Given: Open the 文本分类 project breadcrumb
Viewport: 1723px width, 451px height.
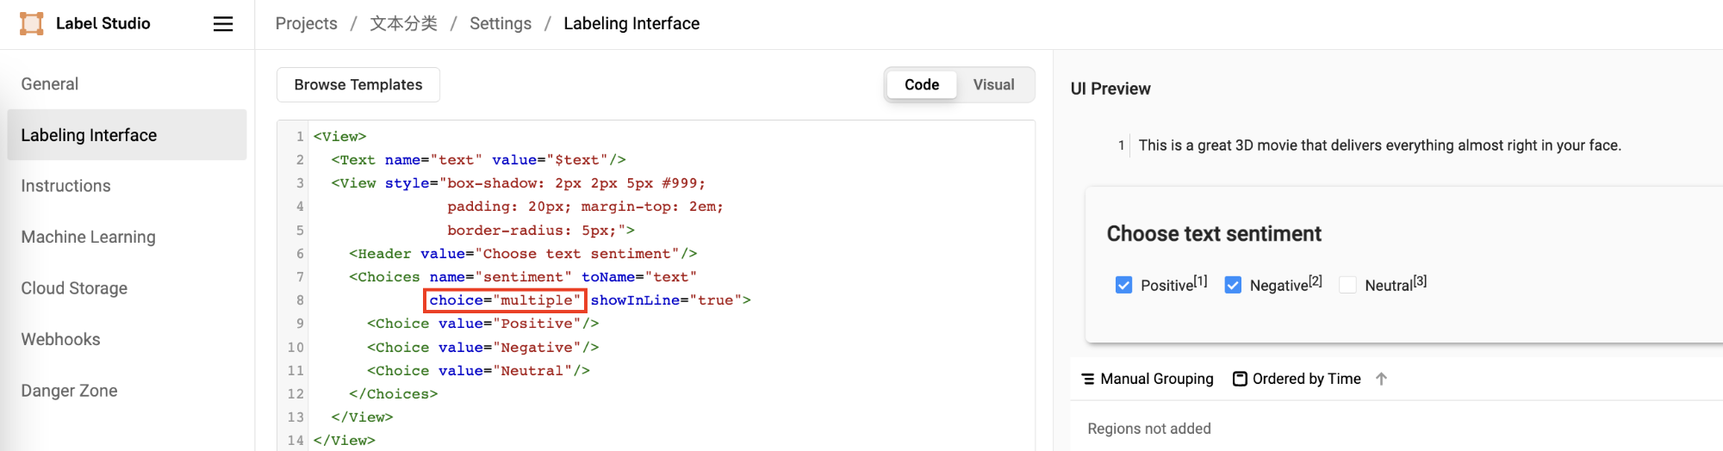Looking at the screenshot, I should click(x=403, y=23).
